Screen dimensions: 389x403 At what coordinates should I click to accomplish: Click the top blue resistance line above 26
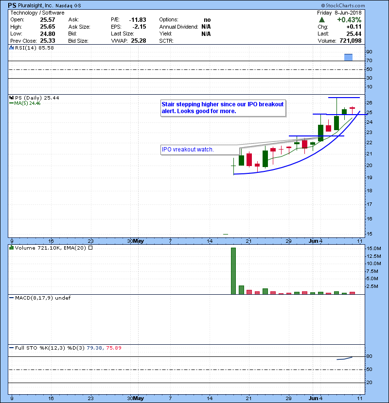coord(344,98)
